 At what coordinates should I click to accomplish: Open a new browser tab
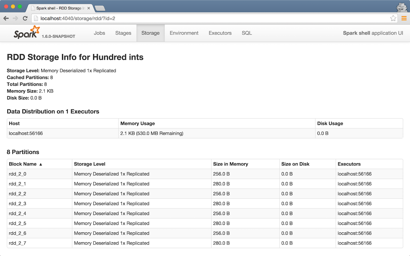pyautogui.click(x=100, y=8)
